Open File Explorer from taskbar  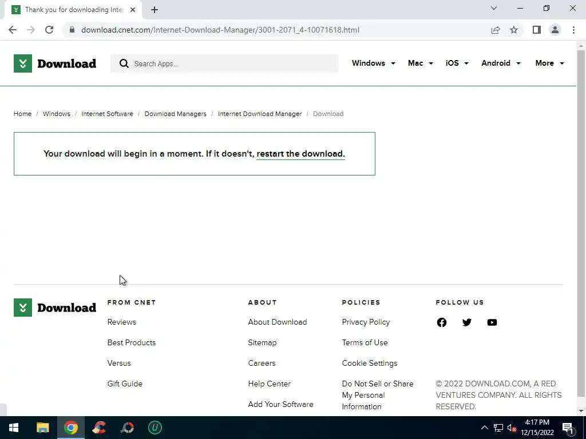click(42, 428)
